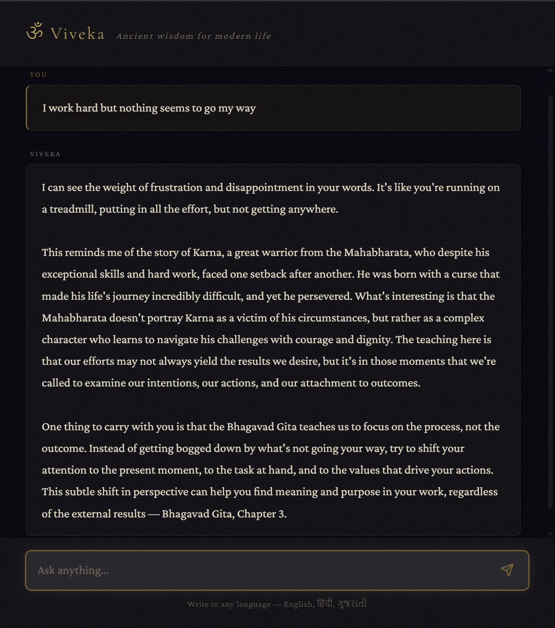Select the Viveka logo wordmark
This screenshot has width=555, height=628.
click(x=78, y=33)
